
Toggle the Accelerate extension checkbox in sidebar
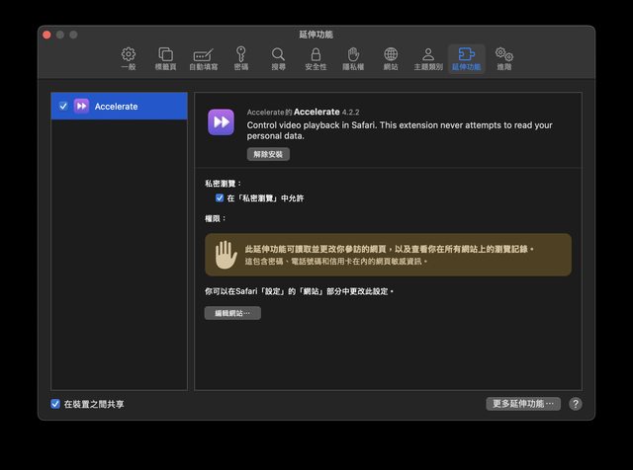(63, 106)
